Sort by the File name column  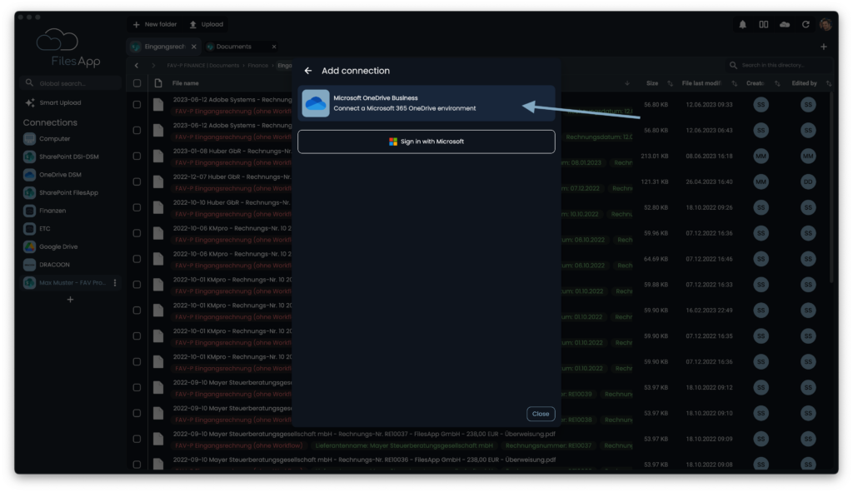coord(186,83)
